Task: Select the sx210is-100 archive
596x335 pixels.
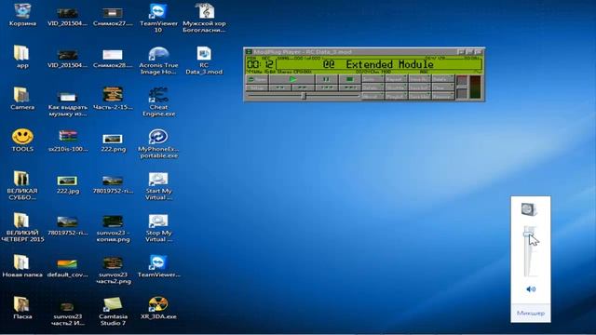Action: pos(68,141)
